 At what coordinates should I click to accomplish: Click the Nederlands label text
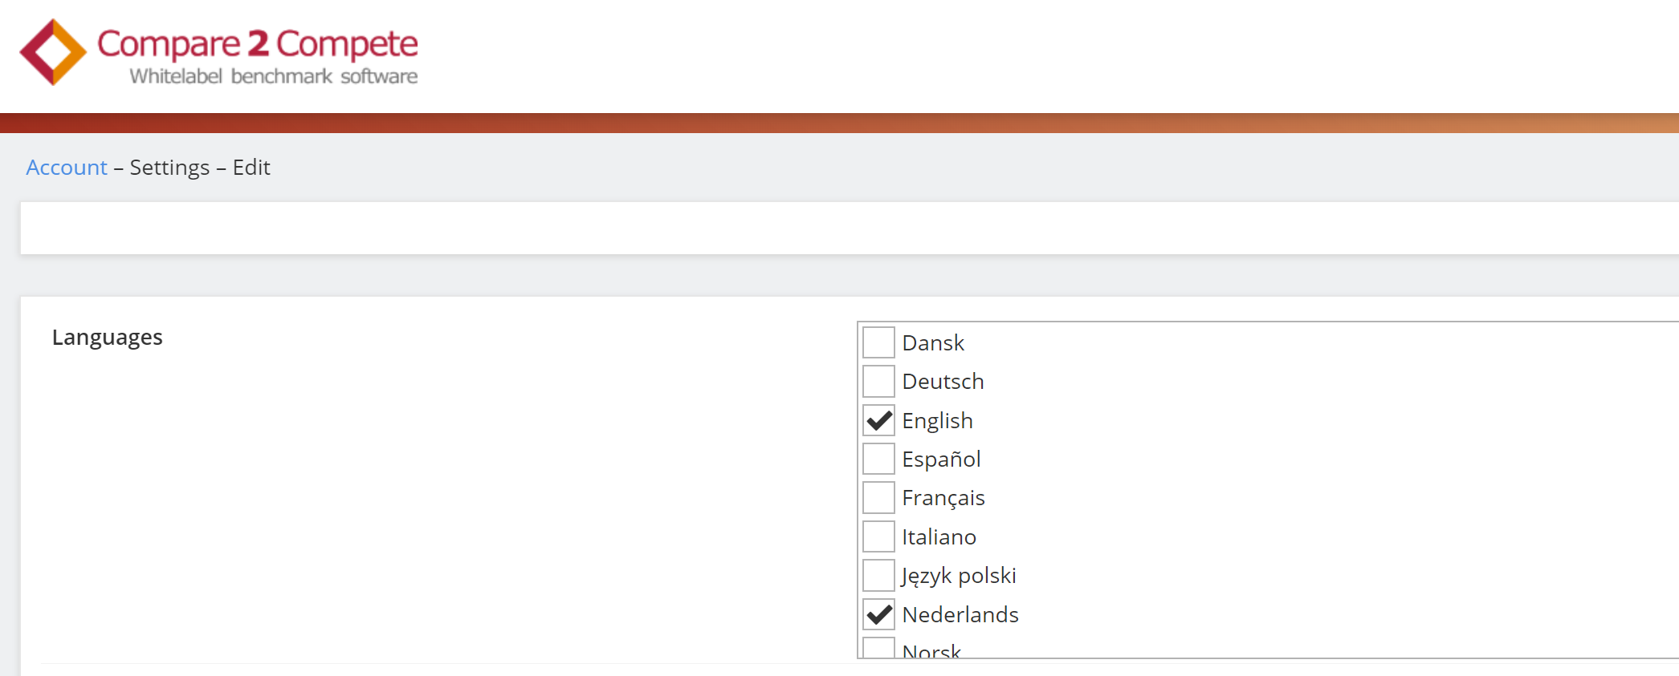pos(960,614)
